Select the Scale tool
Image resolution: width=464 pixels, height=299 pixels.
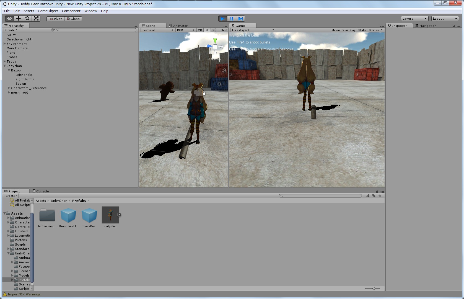pyautogui.click(x=36, y=19)
